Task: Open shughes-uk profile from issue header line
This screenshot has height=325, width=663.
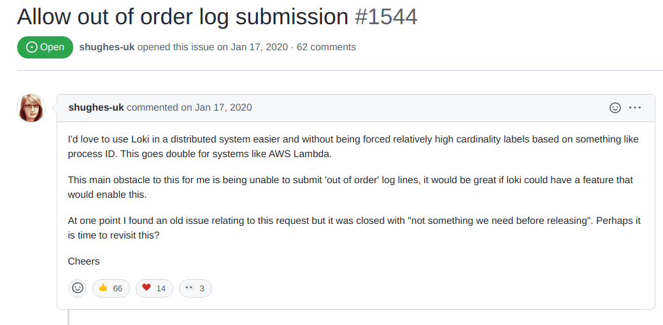Action: 107,47
